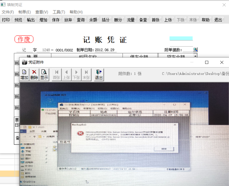Open the 文件(F) menu

click(8, 12)
